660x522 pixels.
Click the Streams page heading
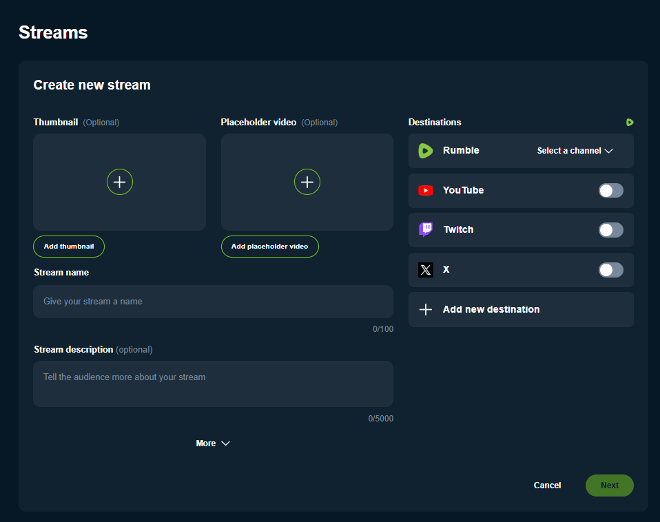pyautogui.click(x=53, y=32)
